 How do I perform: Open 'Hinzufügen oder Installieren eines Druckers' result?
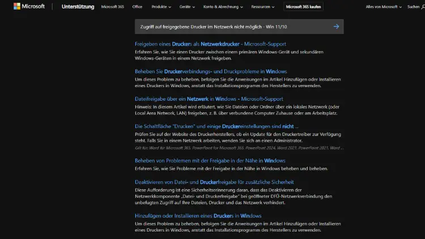point(198,216)
